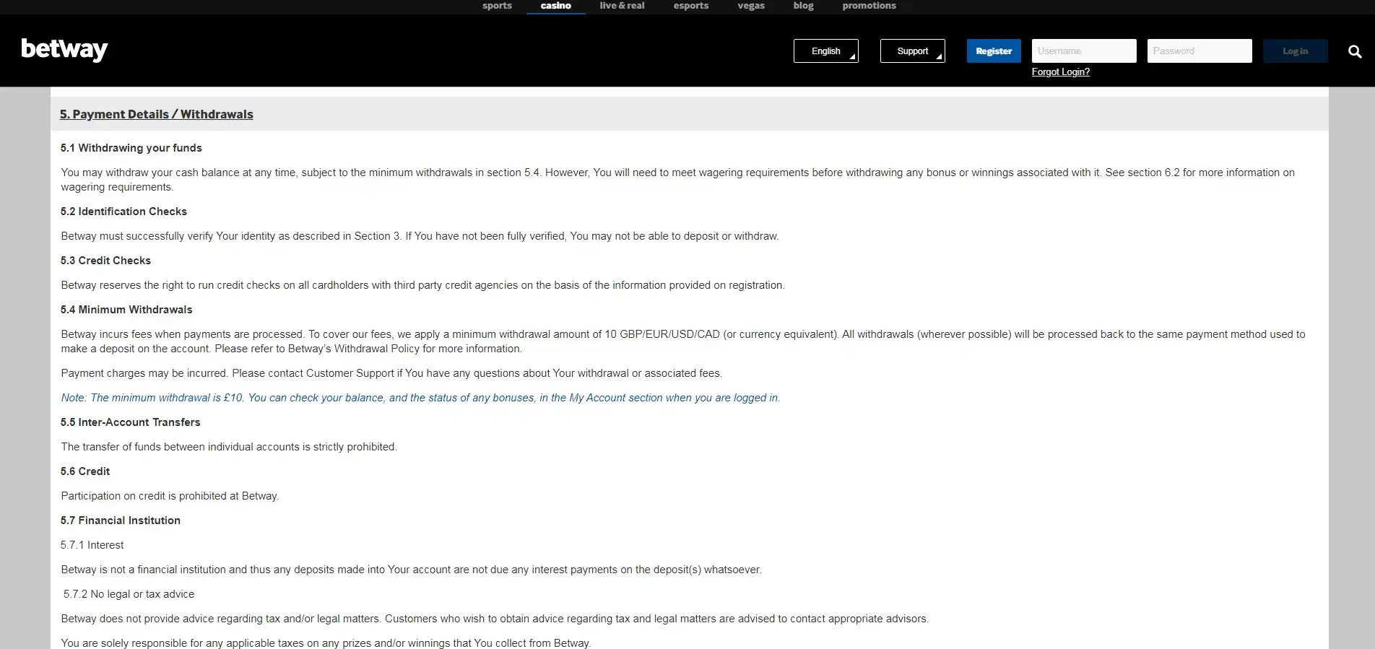
Task: Select the '5.3 Credit Checks' heading
Action: coord(105,261)
